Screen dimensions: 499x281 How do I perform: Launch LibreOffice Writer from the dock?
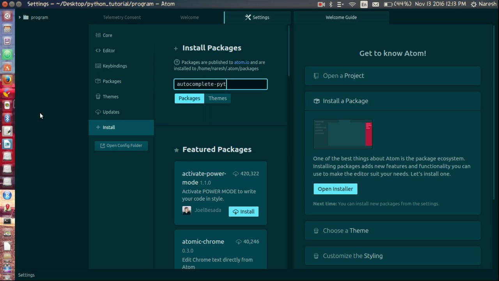click(7, 144)
